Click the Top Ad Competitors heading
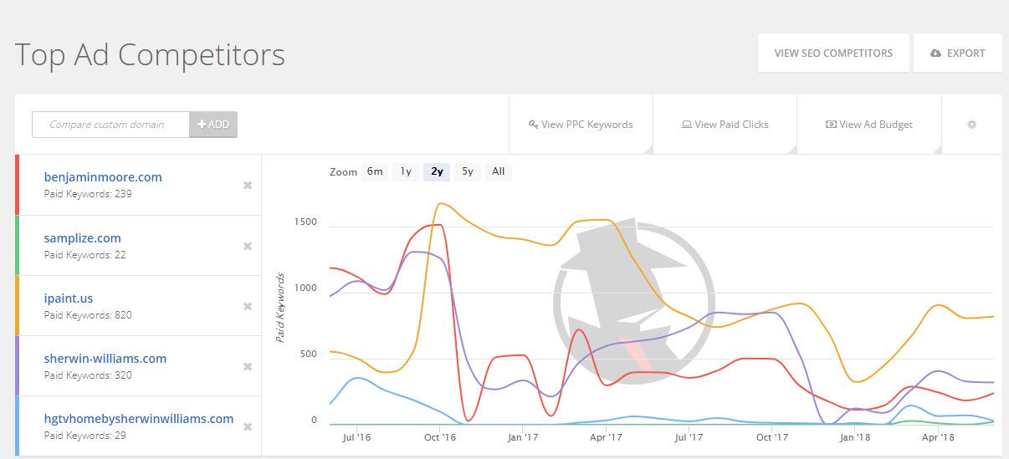1009x459 pixels. (151, 55)
